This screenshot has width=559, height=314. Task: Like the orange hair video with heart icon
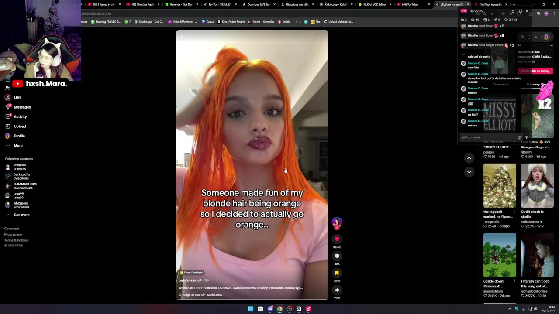click(337, 239)
